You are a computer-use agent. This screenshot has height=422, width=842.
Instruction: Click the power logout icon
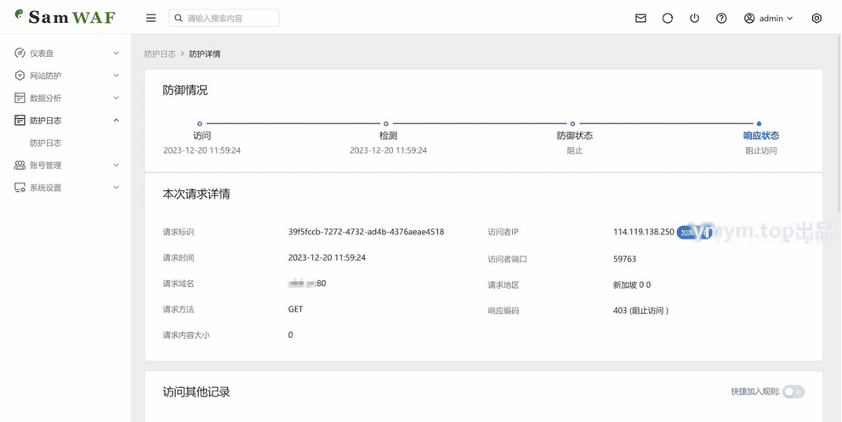[x=694, y=18]
